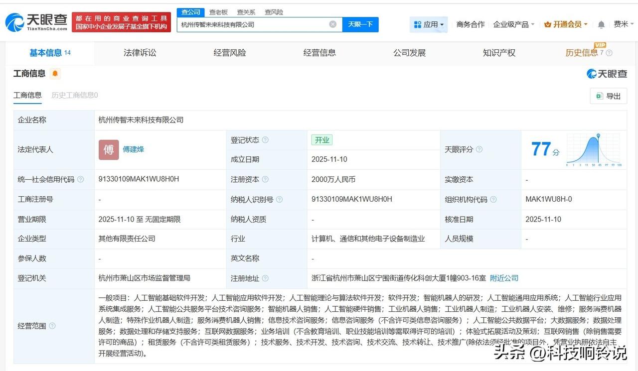Open the notification bell

(601, 23)
